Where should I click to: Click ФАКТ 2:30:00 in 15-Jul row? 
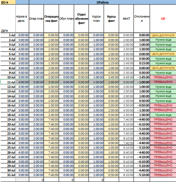point(126,101)
